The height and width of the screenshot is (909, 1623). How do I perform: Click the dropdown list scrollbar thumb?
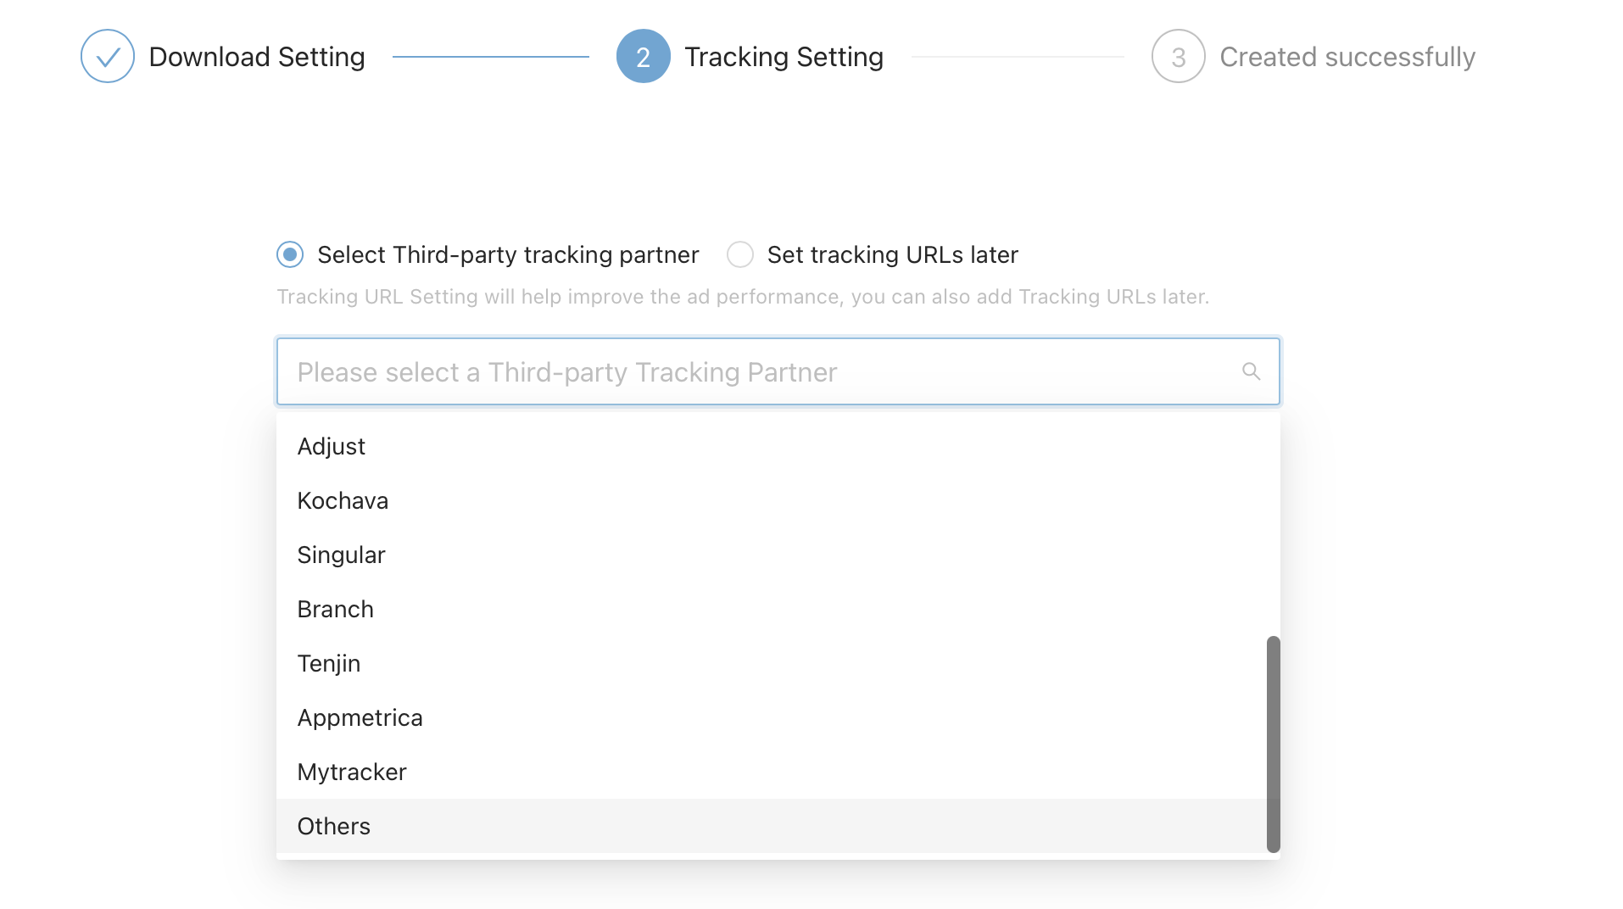[1273, 744]
